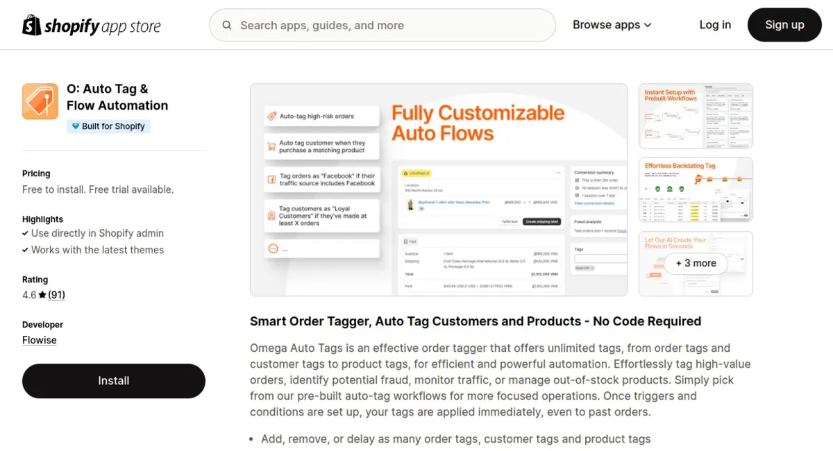Click the Sign up button

pos(784,25)
